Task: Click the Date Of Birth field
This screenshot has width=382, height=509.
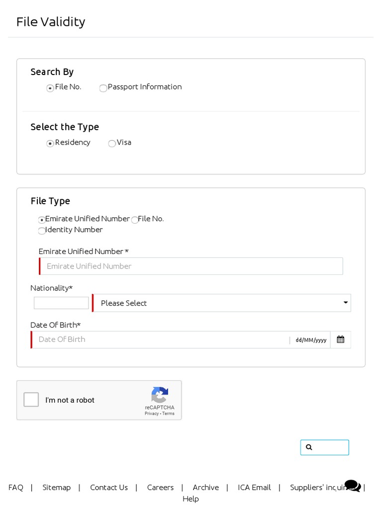Action: click(x=159, y=339)
